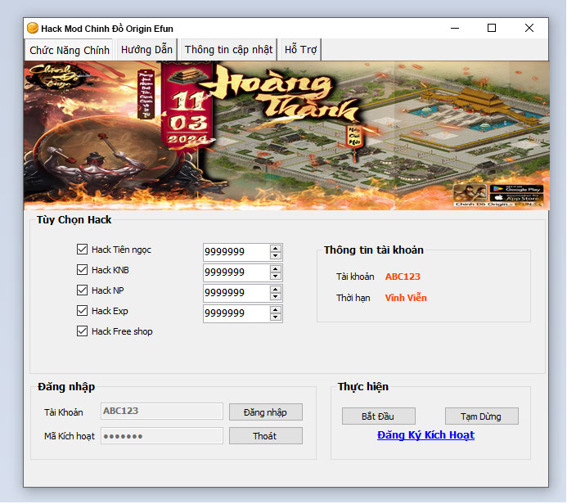Toggle Hack Free shop checkbox
This screenshot has width=567, height=504.
[x=82, y=331]
